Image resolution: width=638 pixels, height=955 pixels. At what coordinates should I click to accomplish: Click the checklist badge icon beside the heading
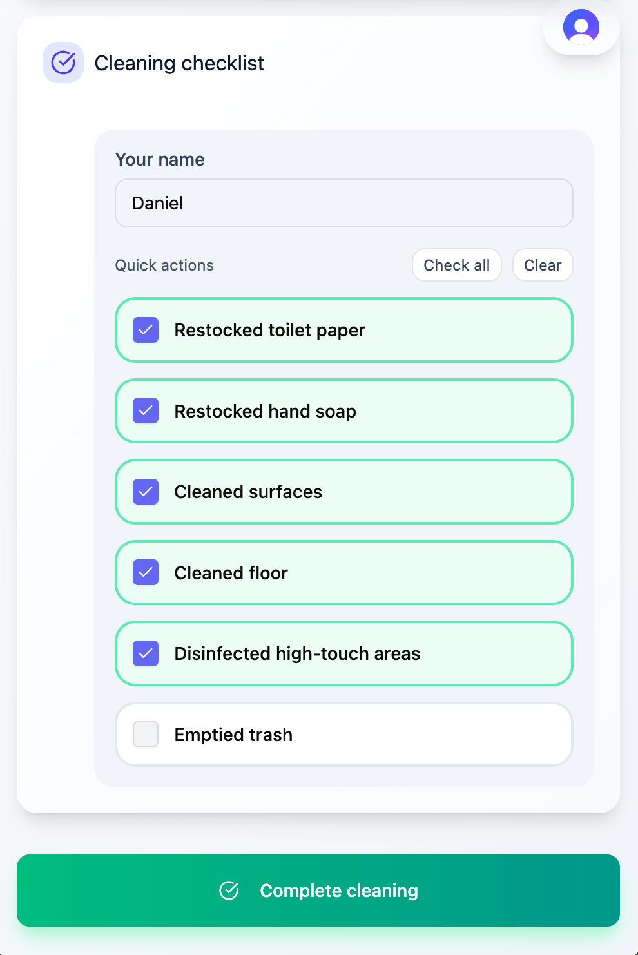[x=63, y=63]
